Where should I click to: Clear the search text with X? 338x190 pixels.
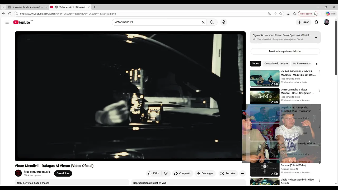[203, 22]
